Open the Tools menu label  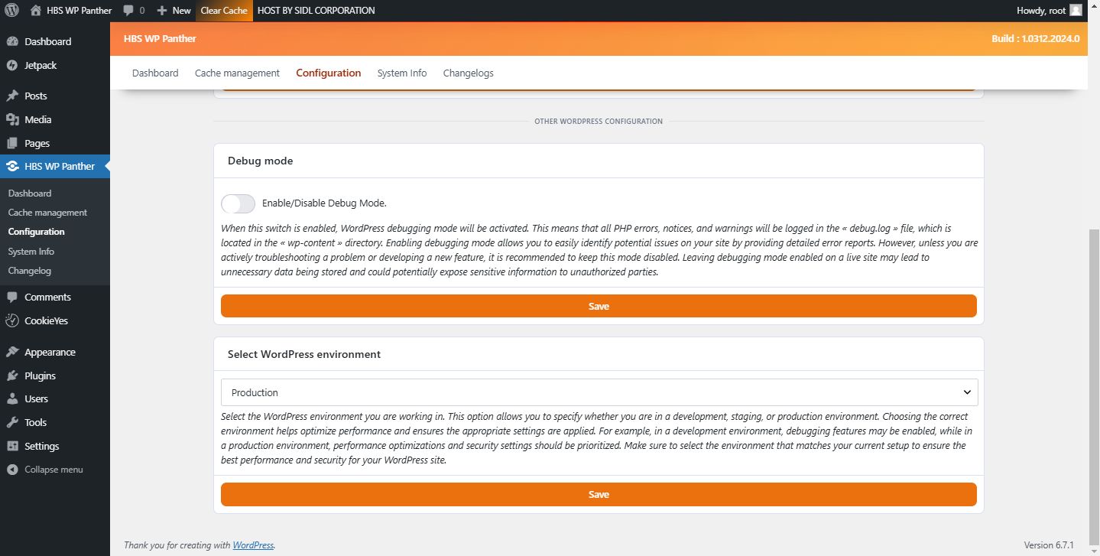point(35,422)
